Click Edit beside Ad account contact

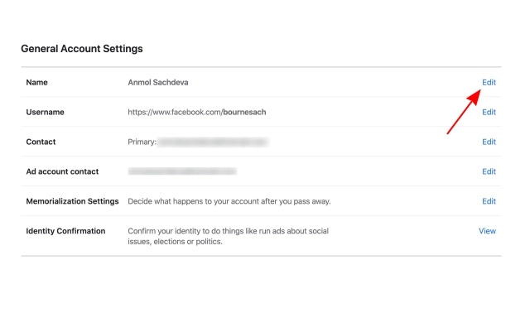coord(489,171)
